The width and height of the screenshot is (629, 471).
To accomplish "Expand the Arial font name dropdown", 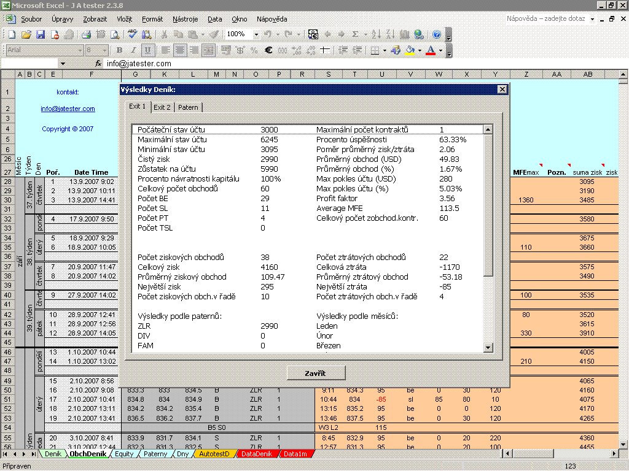I will tap(80, 50).
